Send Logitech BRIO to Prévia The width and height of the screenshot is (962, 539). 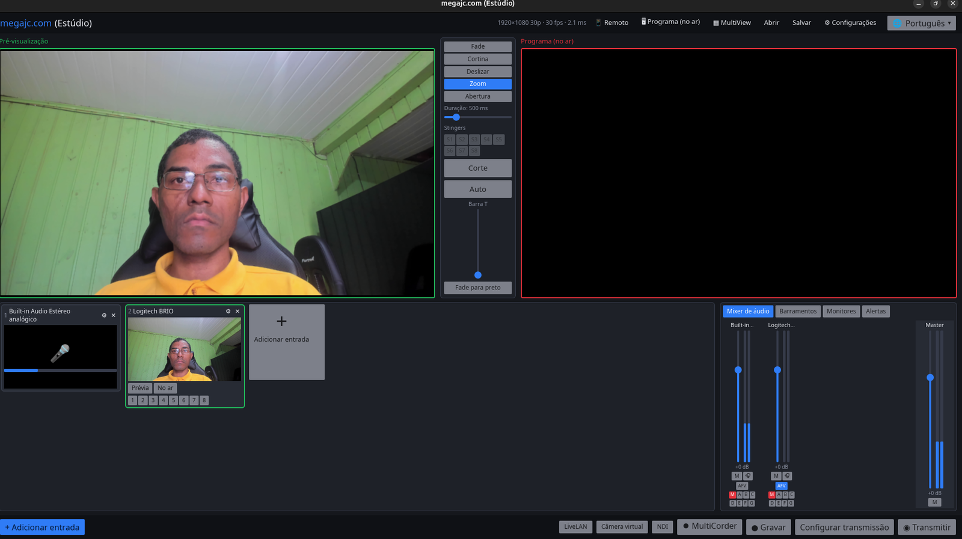(x=140, y=388)
